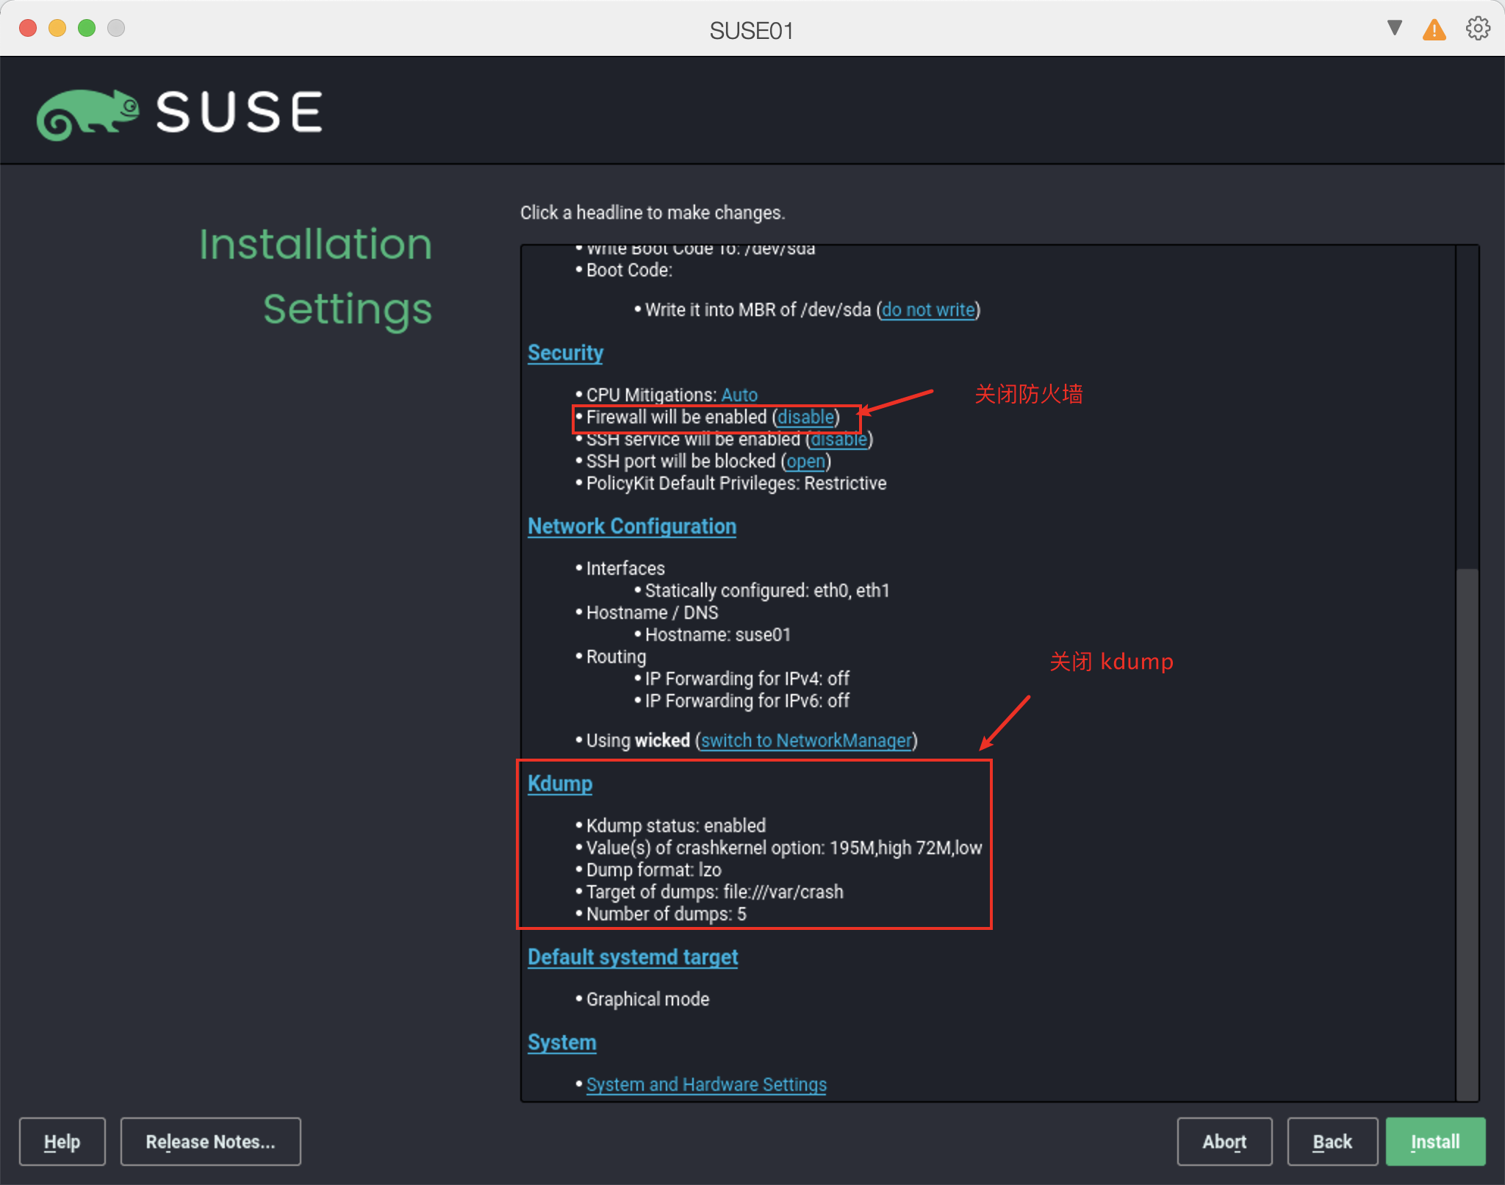This screenshot has width=1505, height=1185.
Task: Click the settings gear icon in title bar
Action: coord(1478,29)
